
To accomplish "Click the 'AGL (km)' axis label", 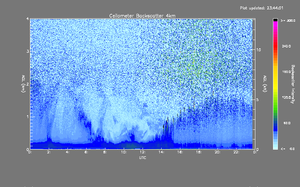I will 23,84.
